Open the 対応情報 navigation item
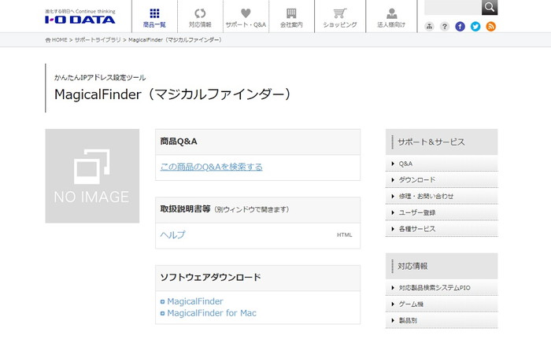 click(200, 17)
